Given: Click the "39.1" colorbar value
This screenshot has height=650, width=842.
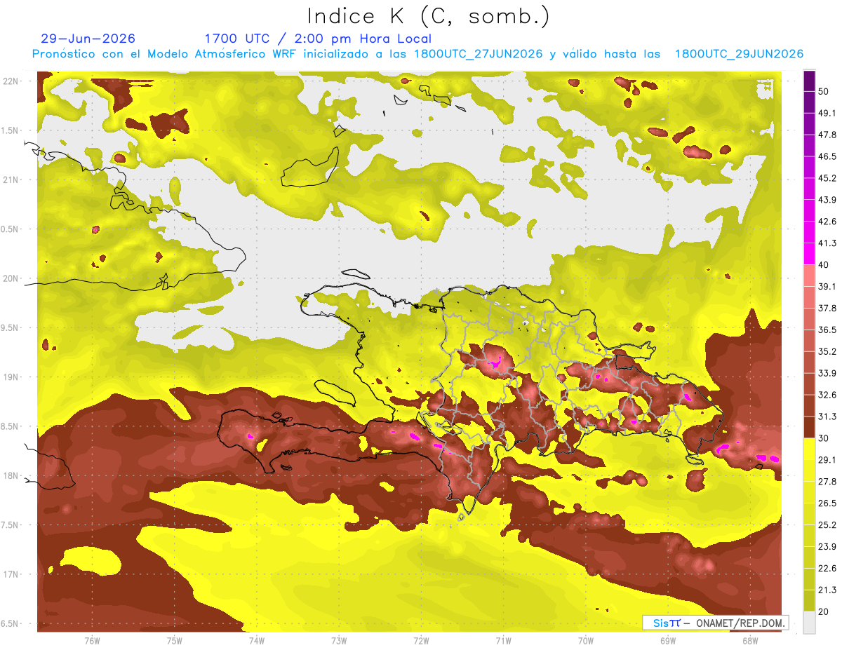Looking at the screenshot, I should click(827, 286).
